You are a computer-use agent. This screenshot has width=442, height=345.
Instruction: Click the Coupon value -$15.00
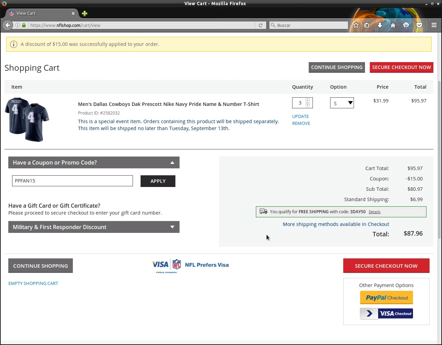click(414, 179)
